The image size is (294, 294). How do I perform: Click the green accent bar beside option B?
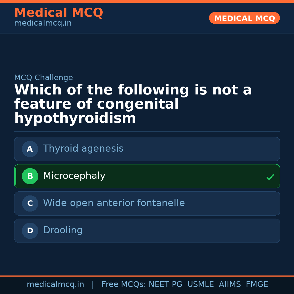tap(15, 176)
